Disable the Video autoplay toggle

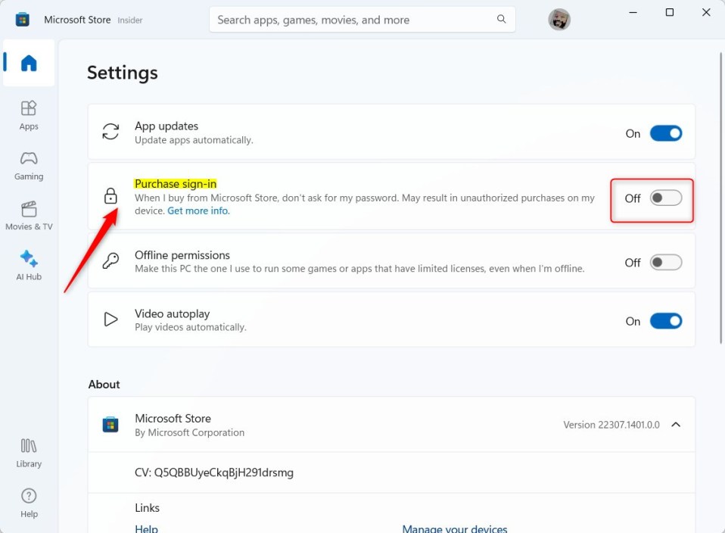[x=666, y=321]
